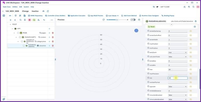Image resolution: width=201 pixels, height=102 pixels.
Task: Expand the header chevron under RADARVALUEAXIS1
Action: [x=171, y=24]
